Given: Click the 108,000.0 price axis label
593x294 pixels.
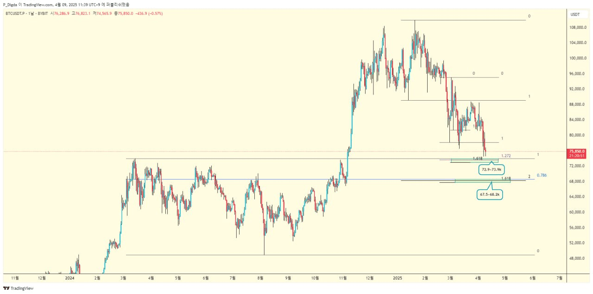Looking at the screenshot, I should coord(577,27).
